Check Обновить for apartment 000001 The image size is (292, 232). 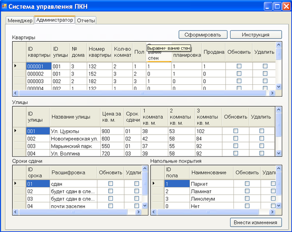[x=239, y=67]
